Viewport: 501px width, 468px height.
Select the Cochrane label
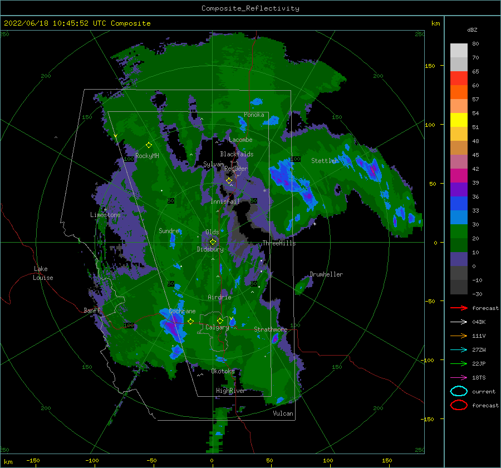182,311
